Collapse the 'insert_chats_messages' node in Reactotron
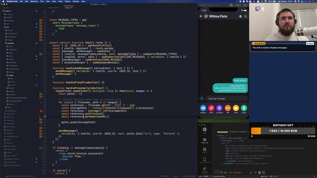This screenshot has width=317, height=178. point(219,138)
